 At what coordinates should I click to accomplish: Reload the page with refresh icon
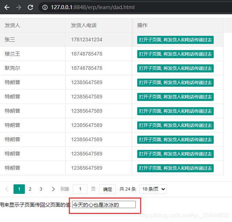pos(30,7)
